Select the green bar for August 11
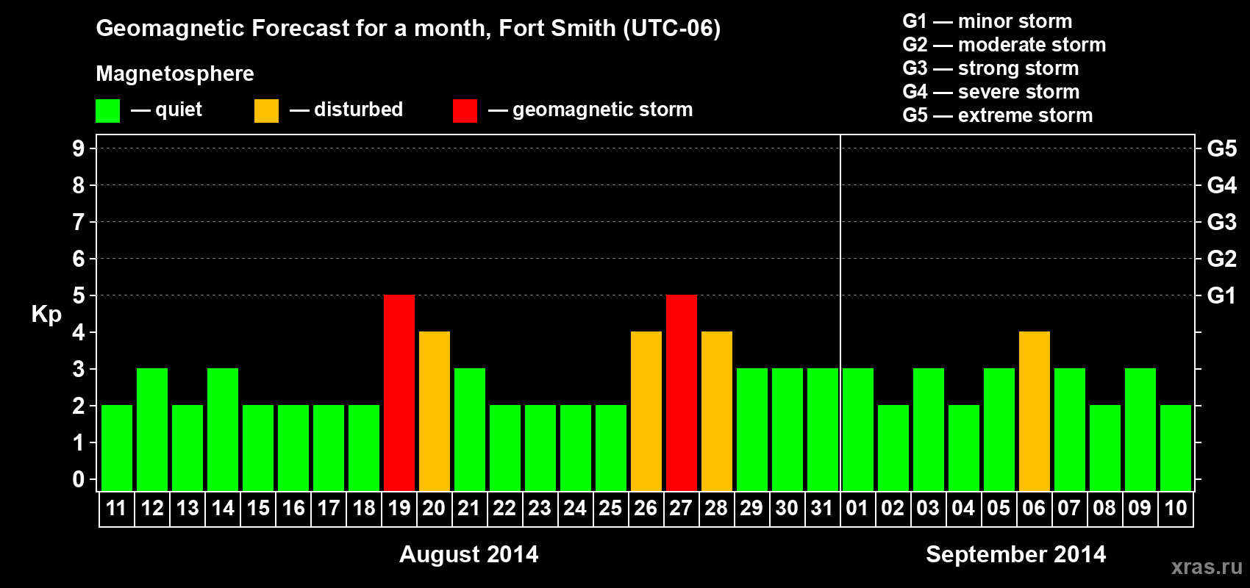This screenshot has width=1250, height=588. tap(117, 448)
